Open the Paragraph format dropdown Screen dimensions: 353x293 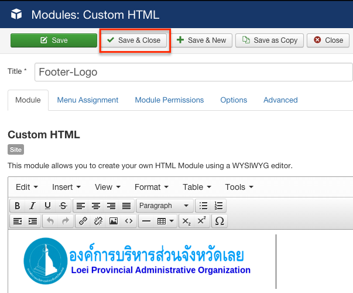click(164, 206)
